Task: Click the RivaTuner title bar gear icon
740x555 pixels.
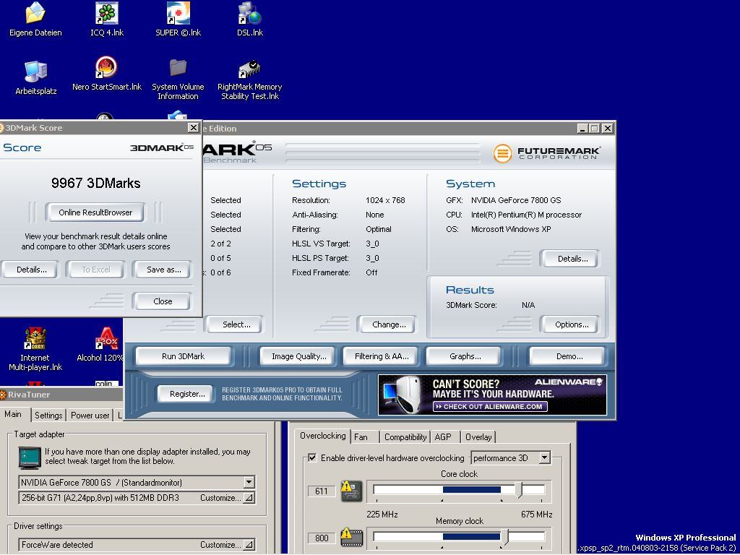Action: [2, 395]
